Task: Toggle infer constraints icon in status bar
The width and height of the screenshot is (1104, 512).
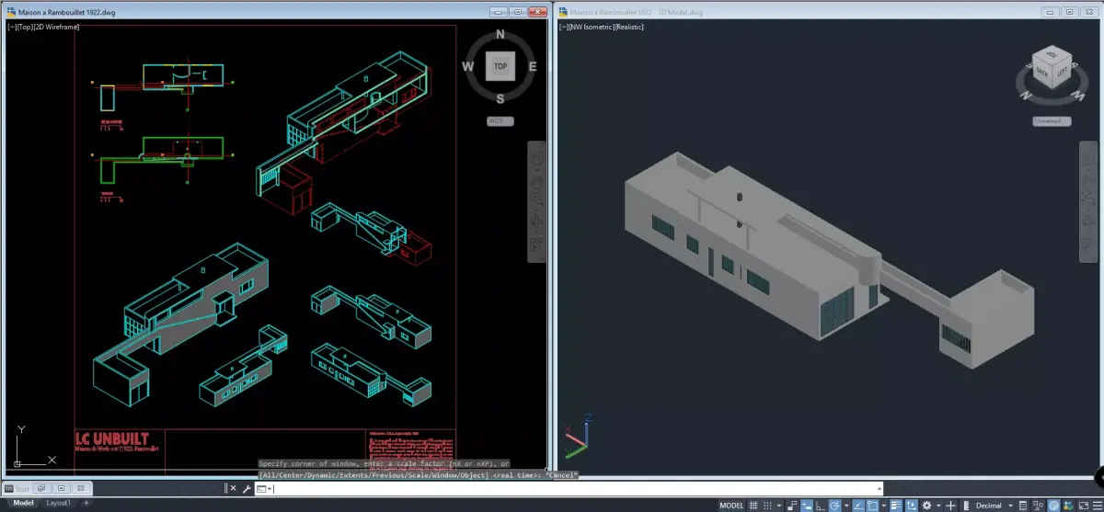Action: pyautogui.click(x=792, y=505)
